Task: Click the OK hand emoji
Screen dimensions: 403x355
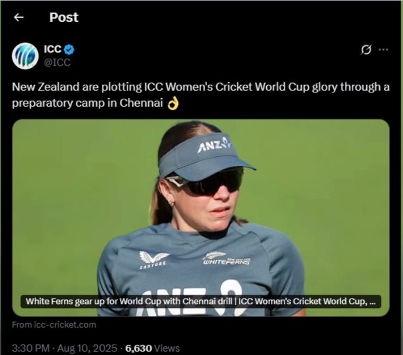Action: pyautogui.click(x=172, y=103)
